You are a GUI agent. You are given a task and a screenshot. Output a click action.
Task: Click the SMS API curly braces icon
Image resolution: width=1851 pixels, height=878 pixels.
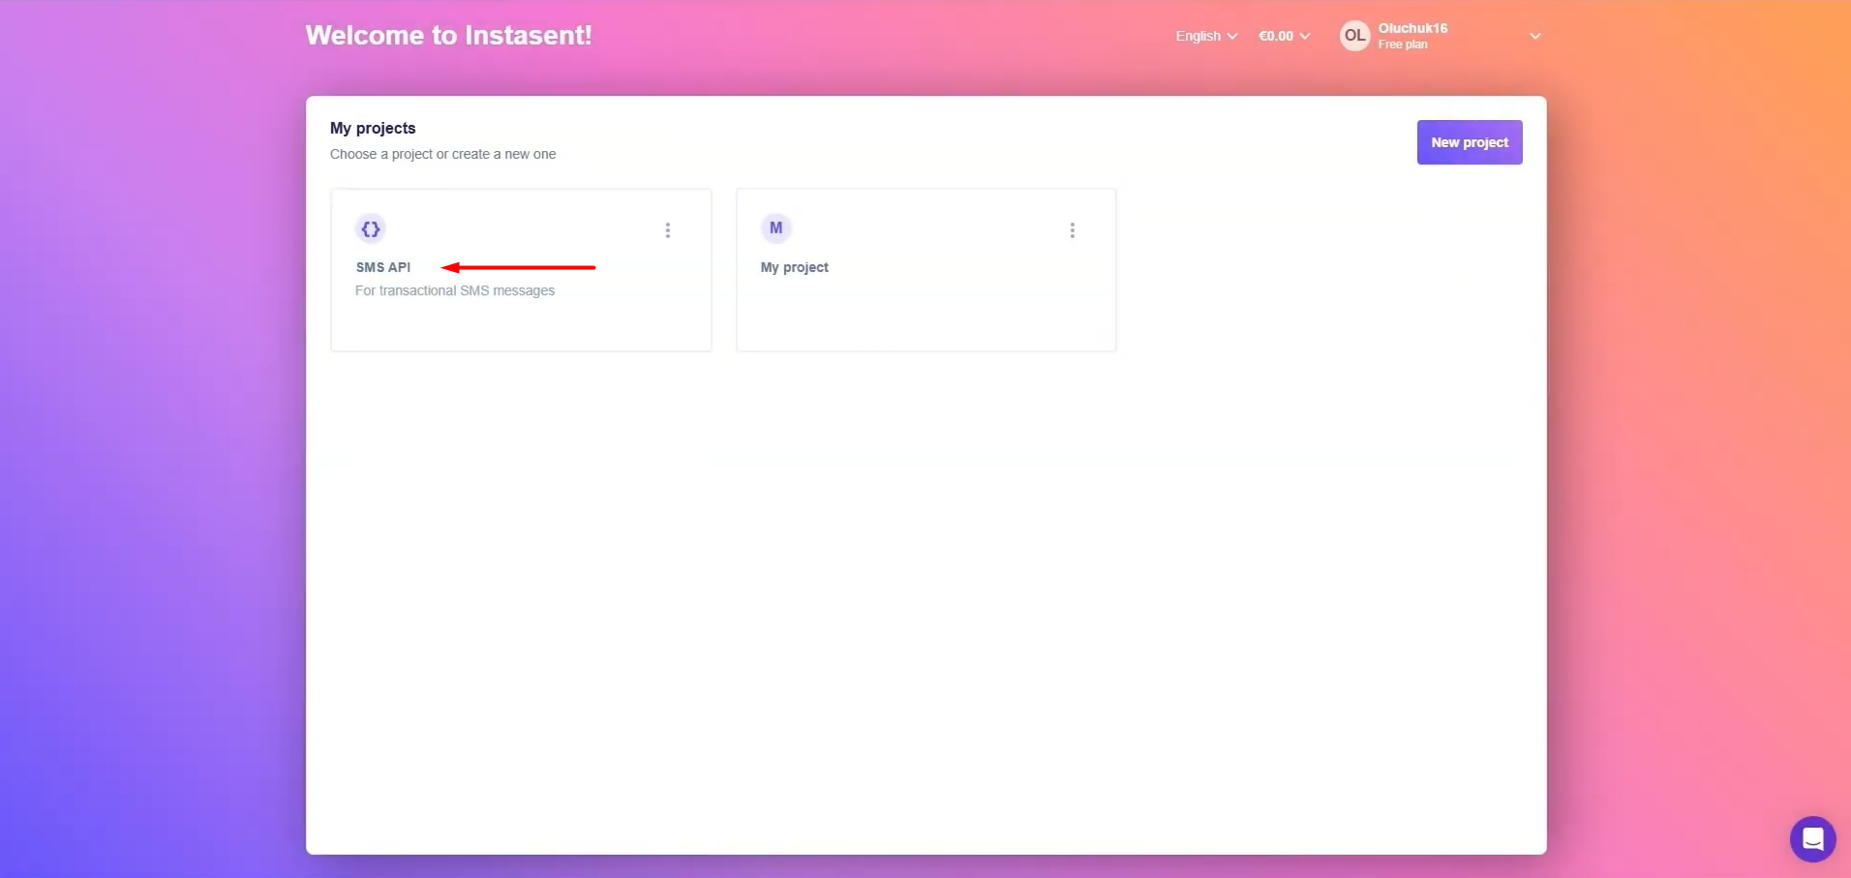pyautogui.click(x=371, y=229)
